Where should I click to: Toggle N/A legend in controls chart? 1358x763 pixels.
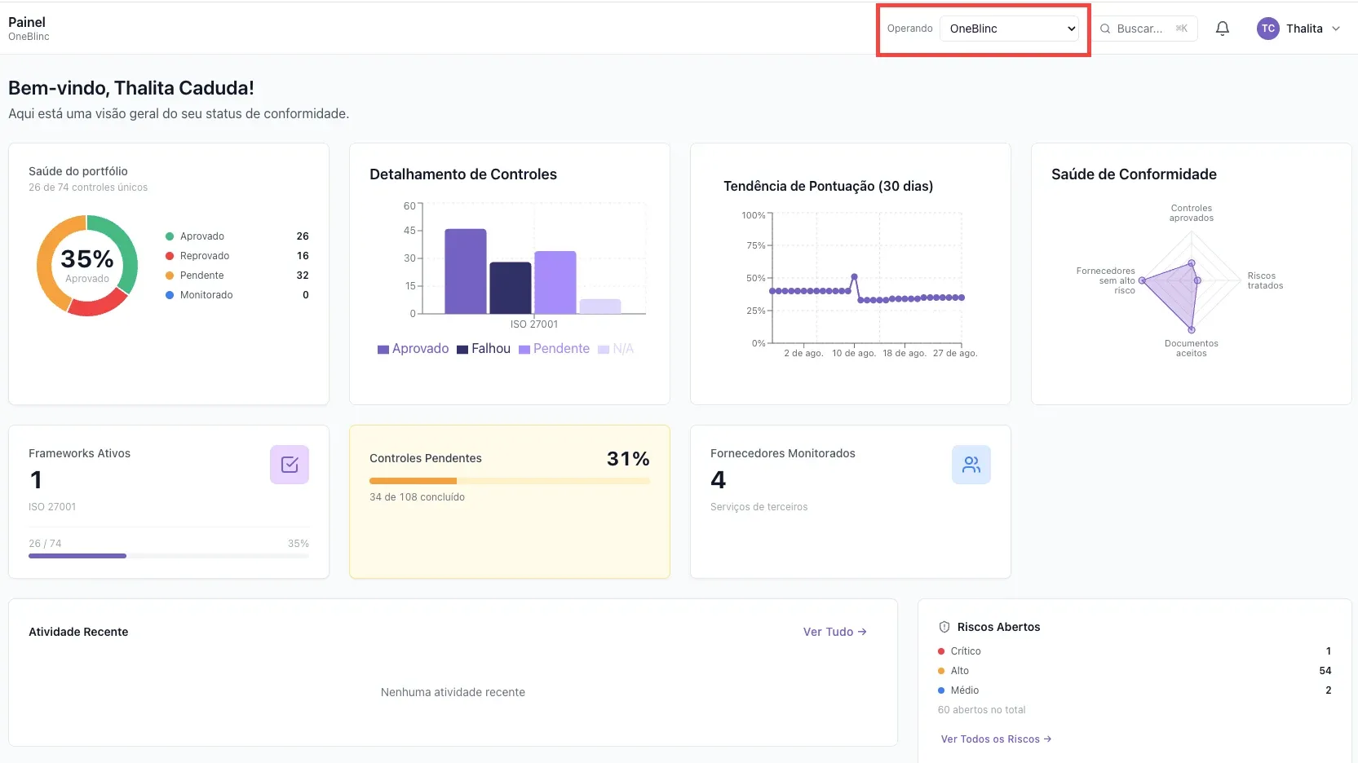[x=616, y=349]
